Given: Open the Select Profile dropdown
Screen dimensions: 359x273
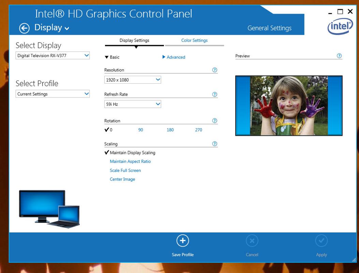Looking at the screenshot, I should 53,94.
